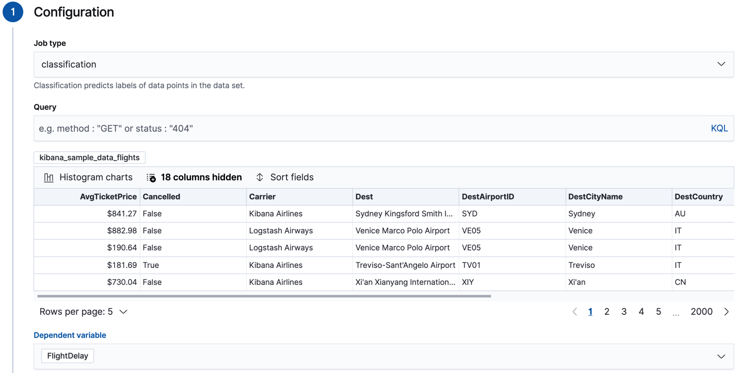This screenshot has height=373, width=739.
Task: Click the horizontal table scrollbar
Action: click(x=263, y=295)
